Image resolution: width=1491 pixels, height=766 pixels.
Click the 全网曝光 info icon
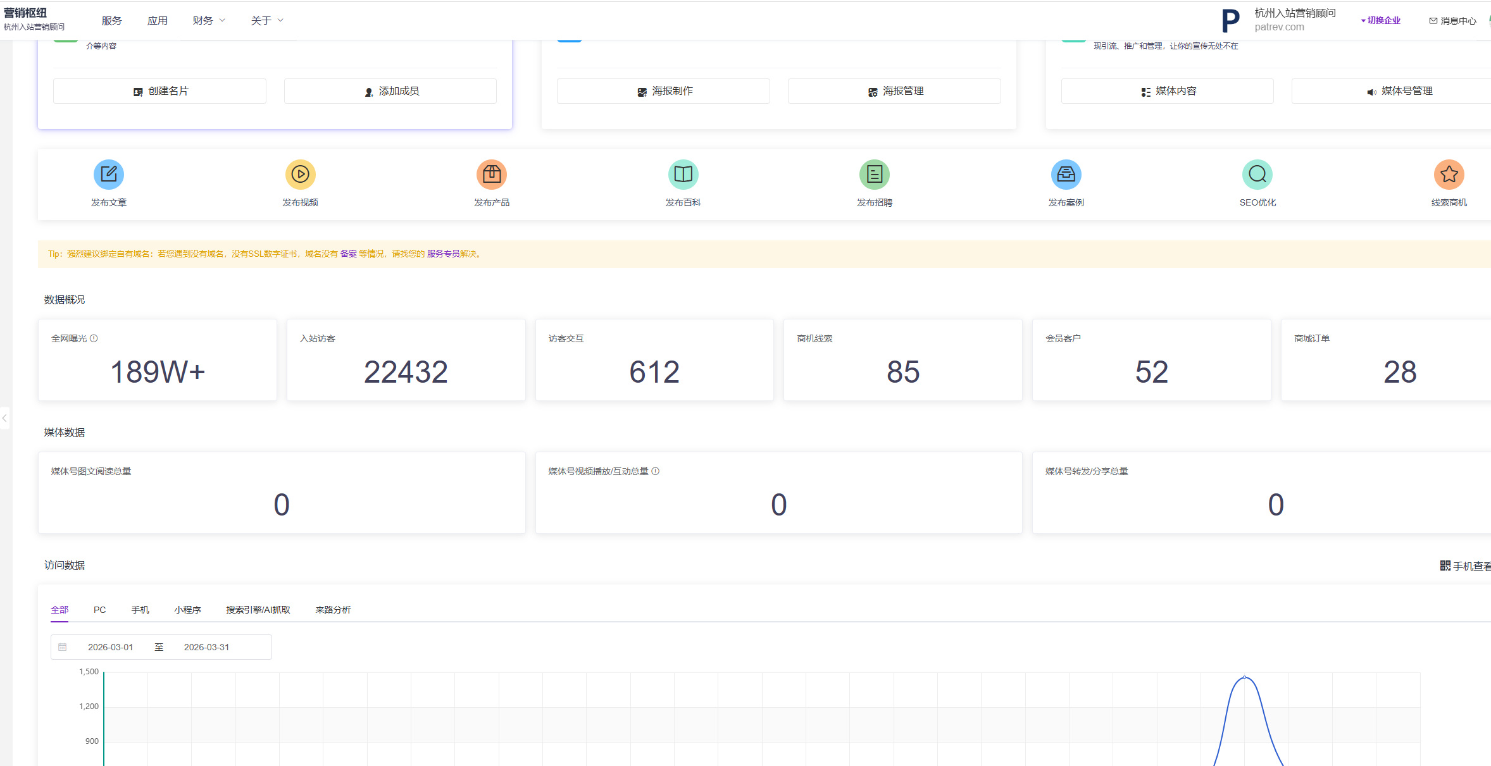[x=94, y=338]
